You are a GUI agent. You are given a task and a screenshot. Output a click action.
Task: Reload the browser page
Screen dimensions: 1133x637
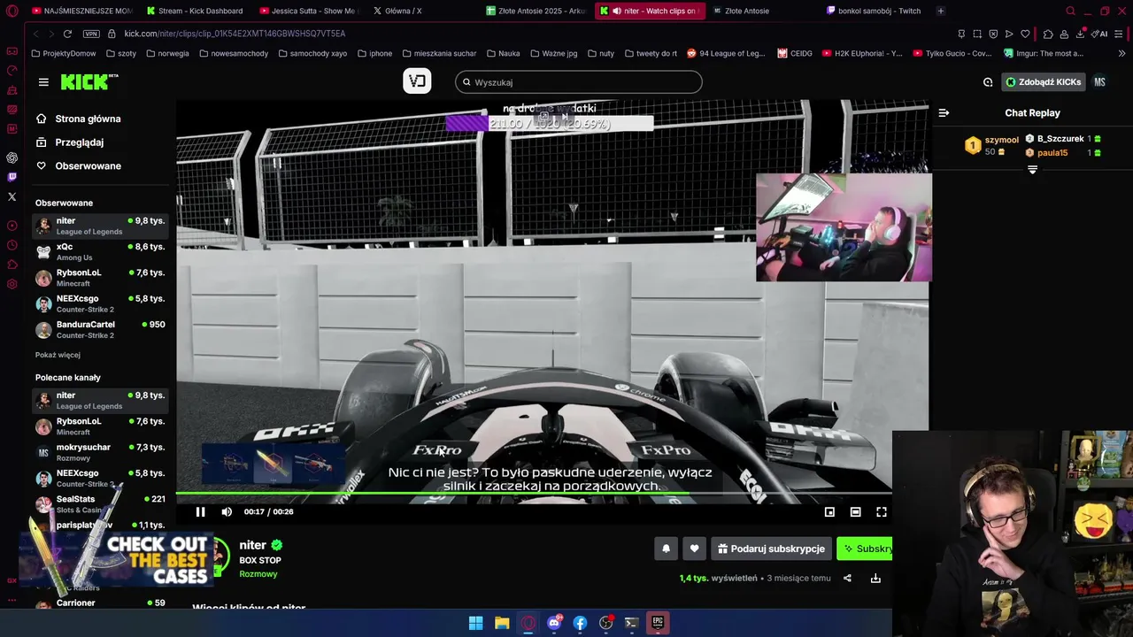coord(67,34)
